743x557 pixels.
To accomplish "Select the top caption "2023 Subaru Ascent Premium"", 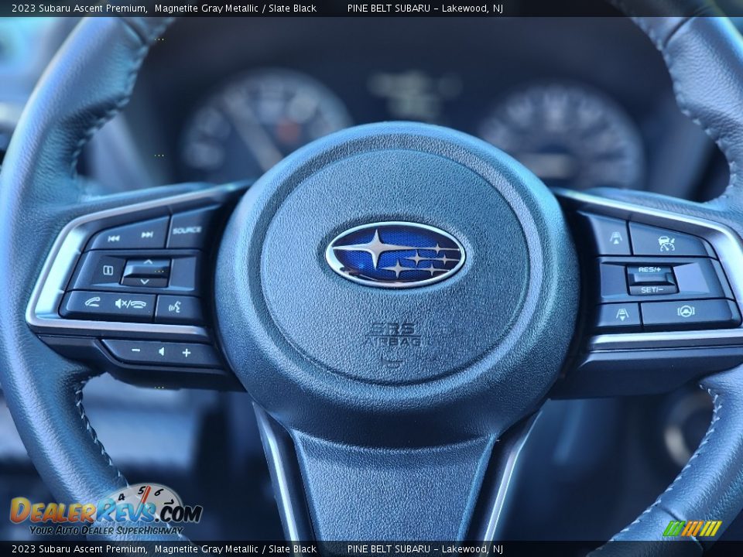I will pyautogui.click(x=79, y=8).
